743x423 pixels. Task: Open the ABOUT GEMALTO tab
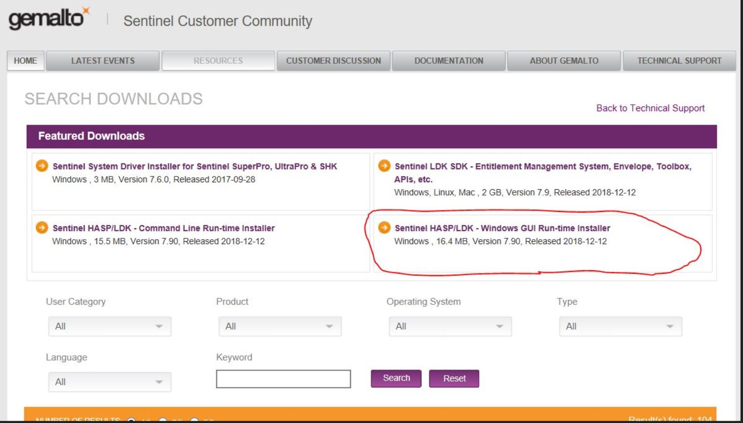coord(564,61)
